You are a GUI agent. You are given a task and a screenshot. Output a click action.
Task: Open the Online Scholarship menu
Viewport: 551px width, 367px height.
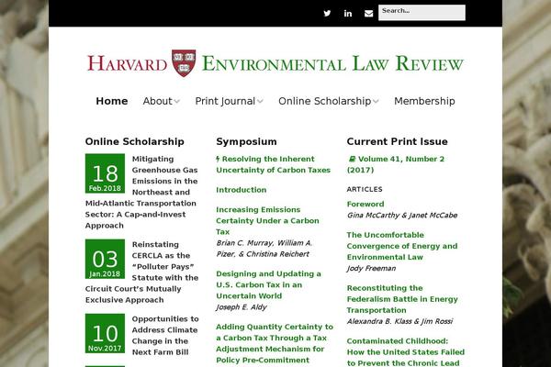(325, 101)
